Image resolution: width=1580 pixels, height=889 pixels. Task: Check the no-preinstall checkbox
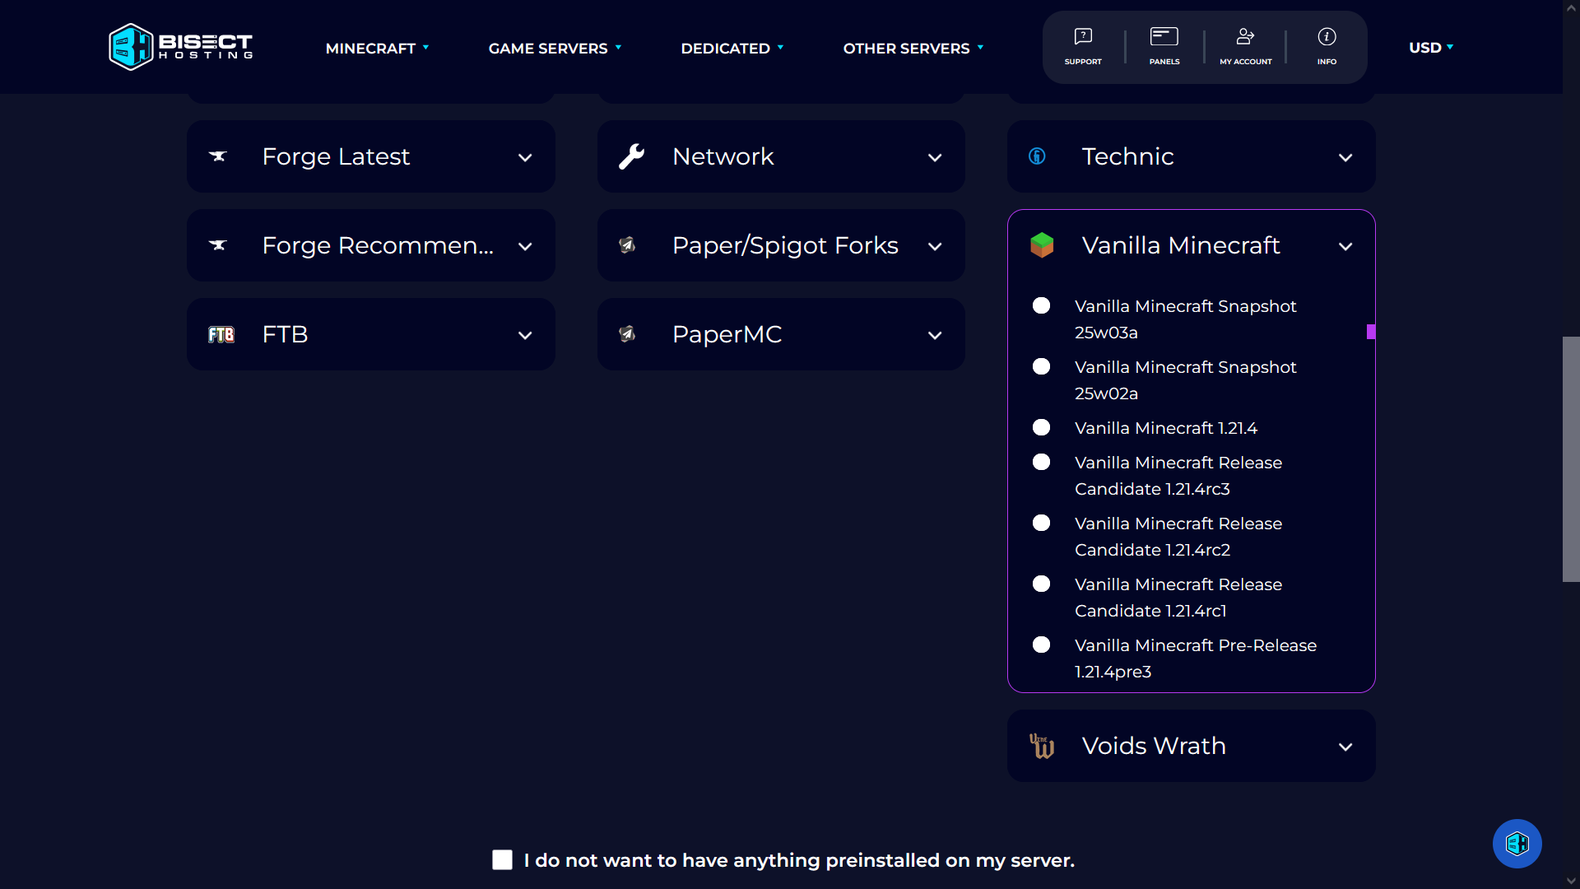point(502,860)
